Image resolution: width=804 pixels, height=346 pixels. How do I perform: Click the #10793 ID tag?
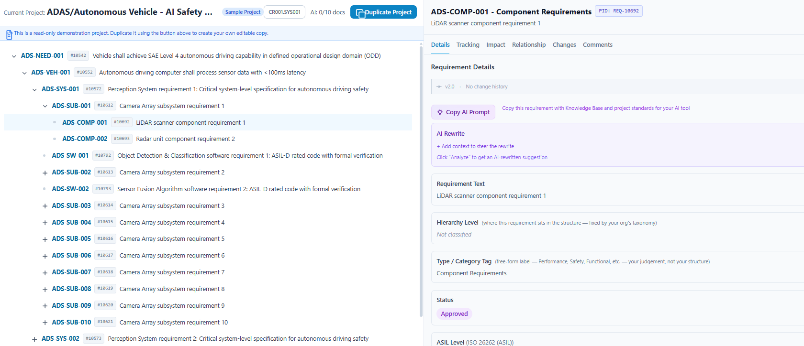pos(103,189)
